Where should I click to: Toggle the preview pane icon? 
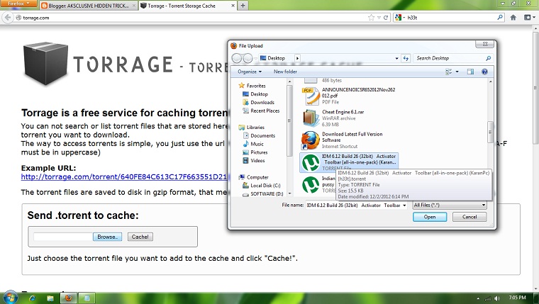[x=470, y=72]
